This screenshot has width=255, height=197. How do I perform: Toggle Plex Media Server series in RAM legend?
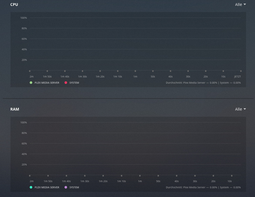click(45, 187)
